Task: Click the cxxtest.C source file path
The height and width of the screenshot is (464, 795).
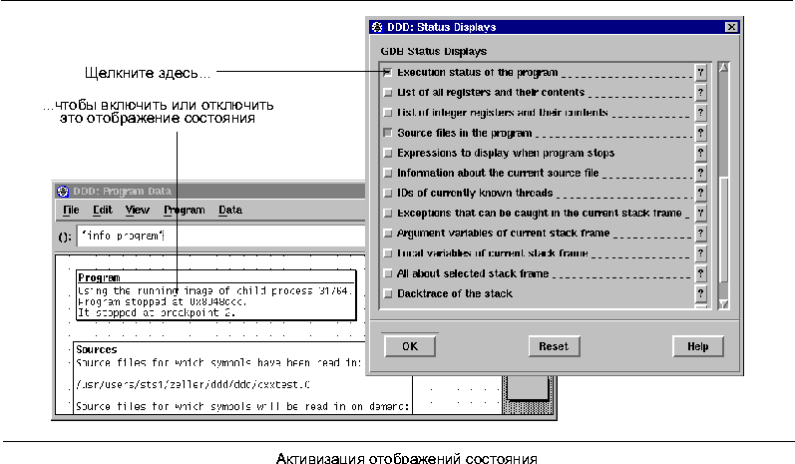Action: [193, 385]
